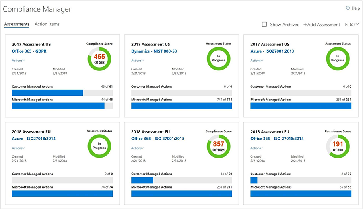Expand Actions for Azure ISO27018:2014 assessment

(x=18, y=148)
